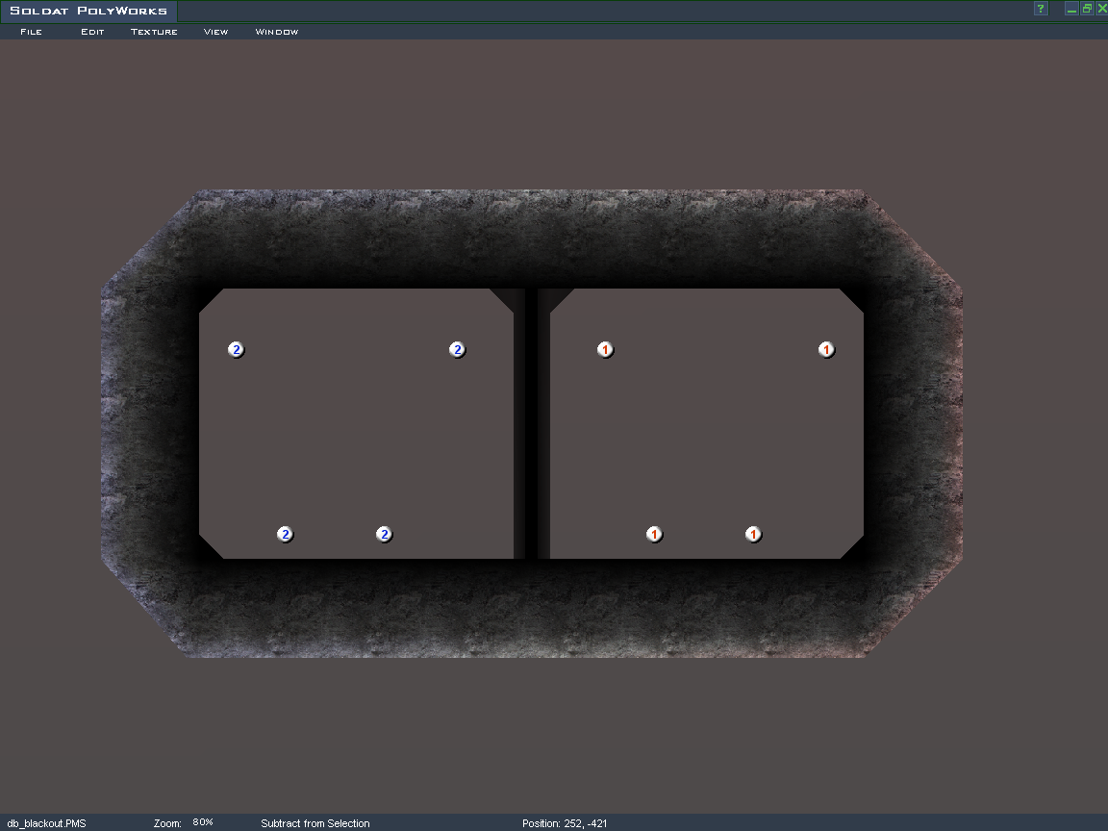This screenshot has width=1108, height=831.
Task: Close the Soldat PolyWorks window
Action: click(1100, 9)
